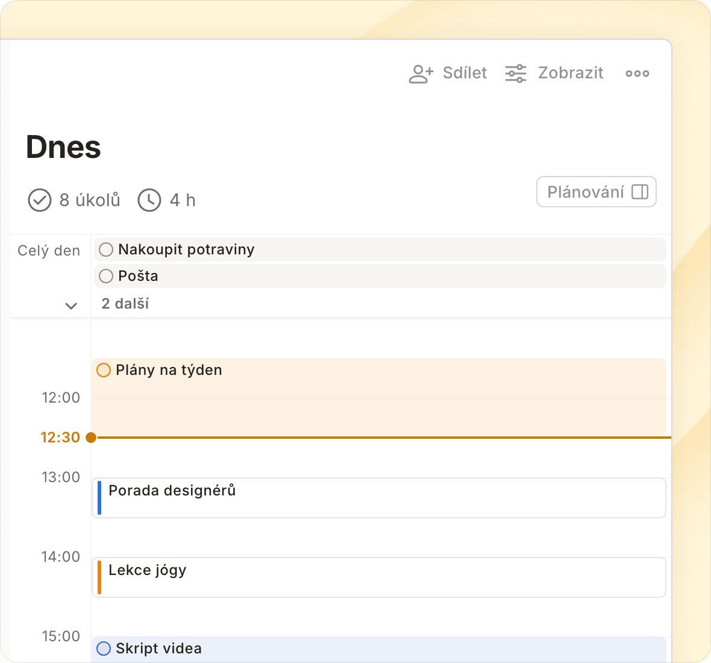Open the Porada designérů event
Viewport: 711px width, 663px height.
point(379,498)
